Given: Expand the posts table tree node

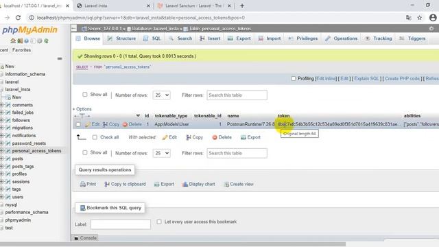Looking at the screenshot, I should pyautogui.click(x=1, y=158).
